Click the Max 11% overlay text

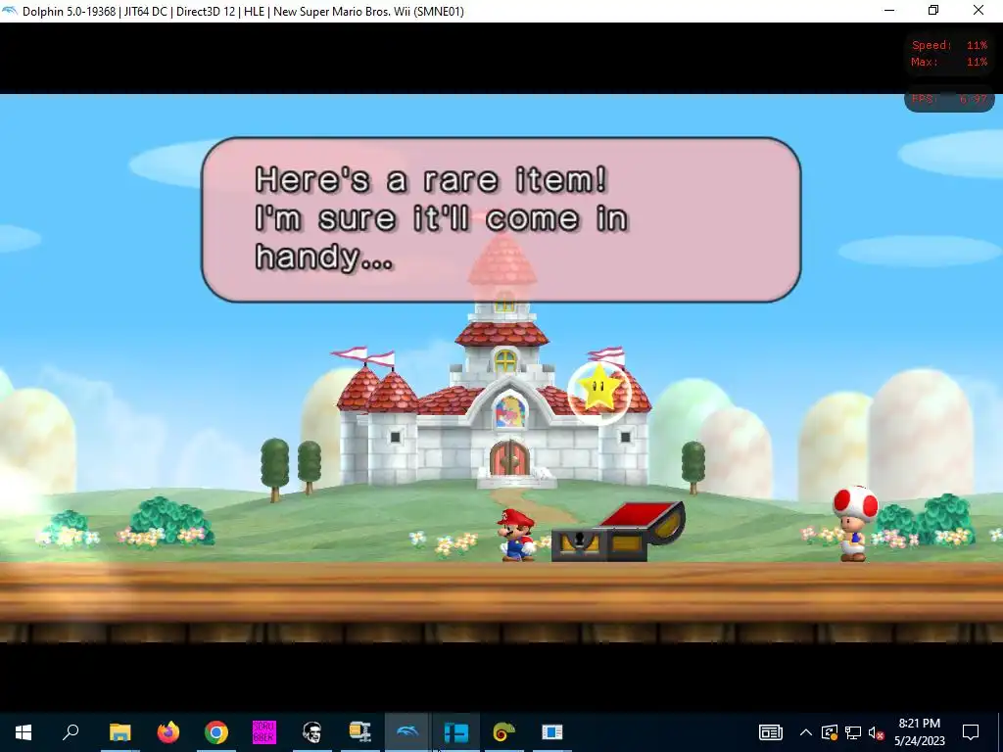(x=949, y=62)
